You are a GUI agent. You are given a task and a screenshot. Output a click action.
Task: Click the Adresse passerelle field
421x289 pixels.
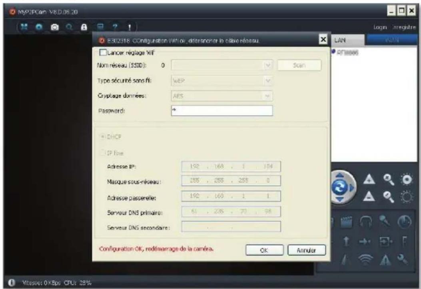(231, 196)
